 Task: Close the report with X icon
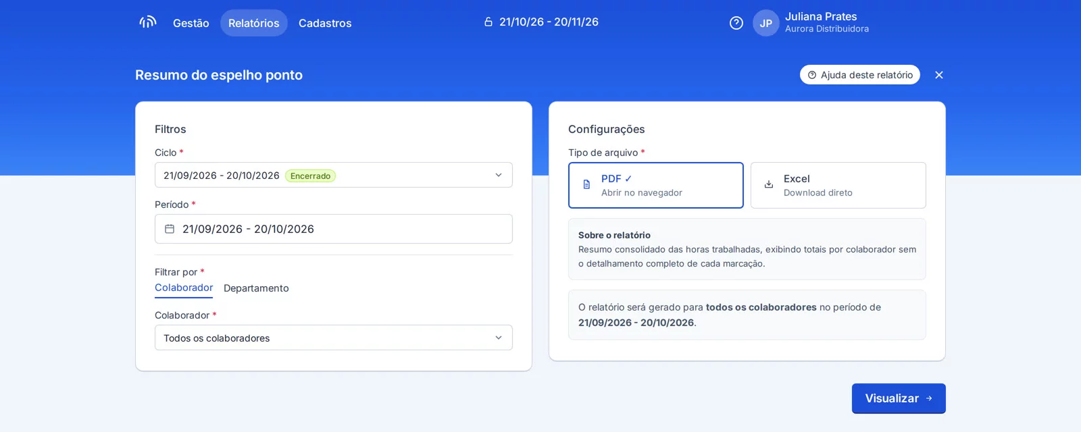[939, 75]
